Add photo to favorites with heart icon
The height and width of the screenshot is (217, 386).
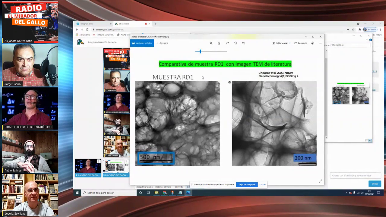click(x=227, y=43)
